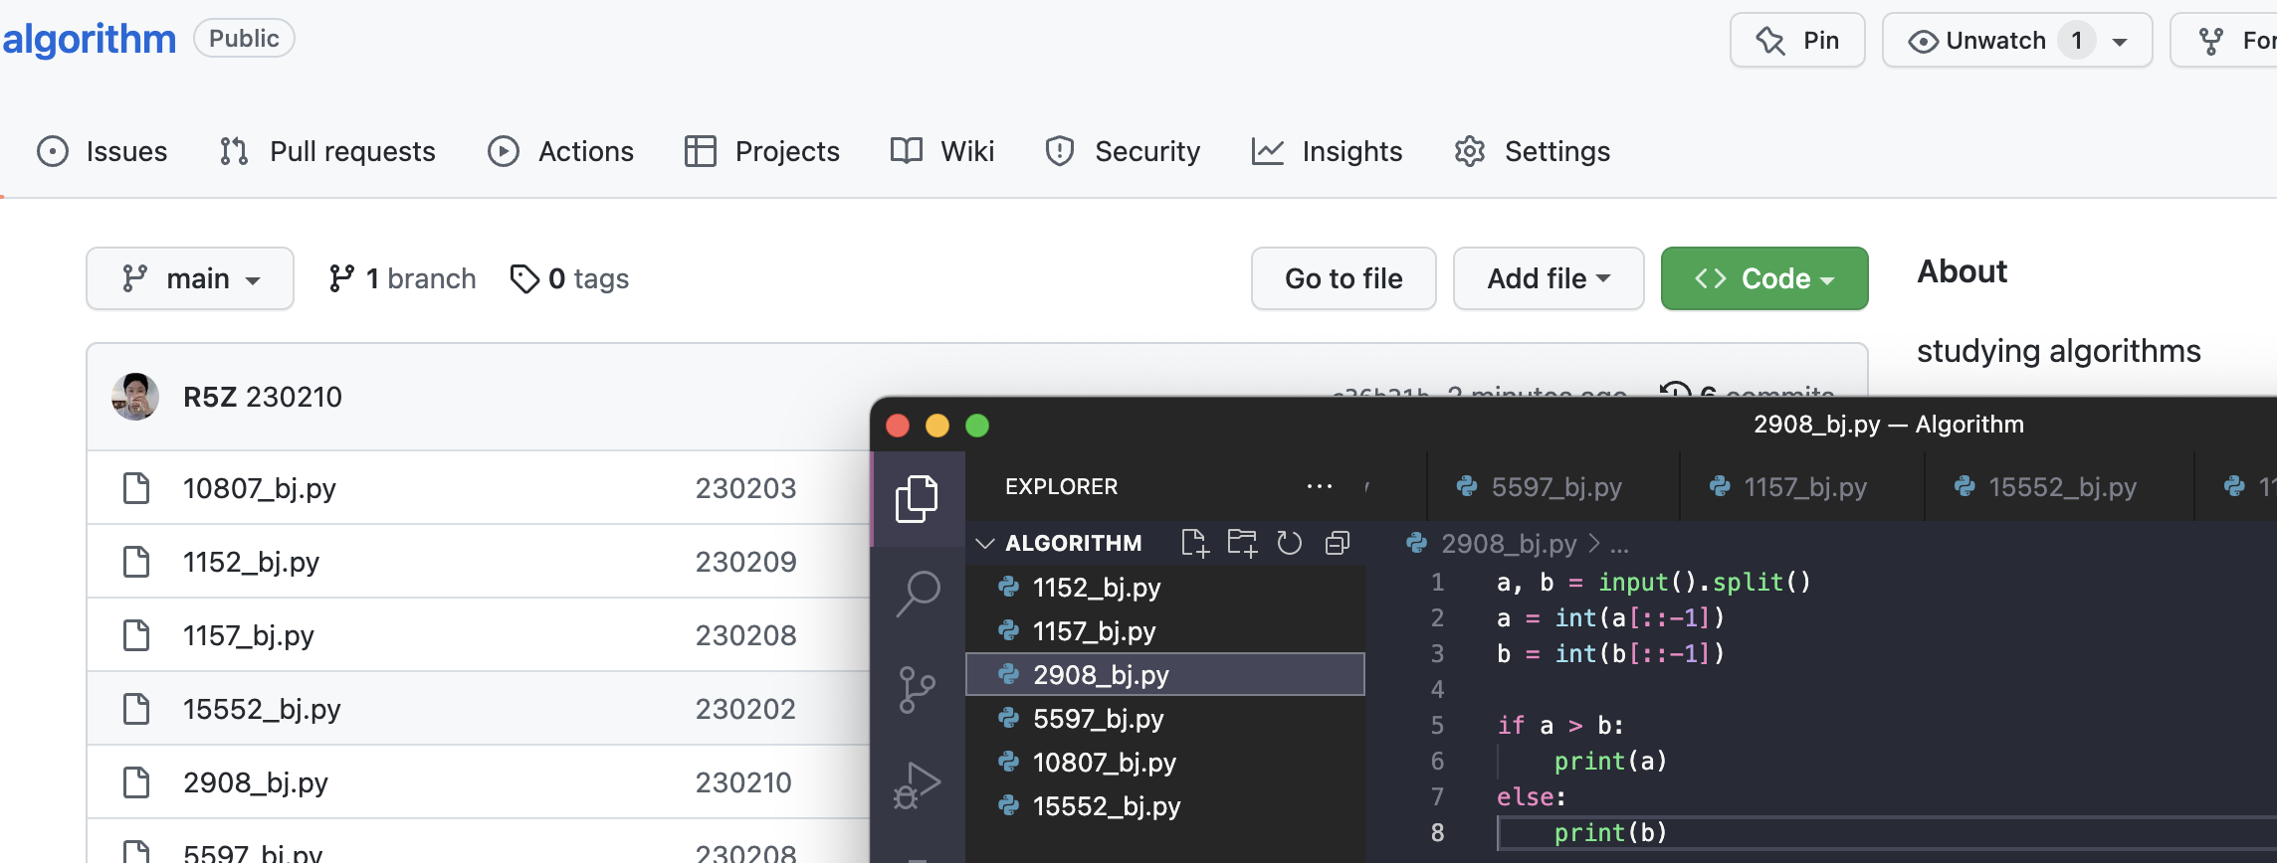This screenshot has width=2277, height=863.
Task: Click the file icon beside 1157_bj.py on GitHub
Action: click(x=136, y=635)
